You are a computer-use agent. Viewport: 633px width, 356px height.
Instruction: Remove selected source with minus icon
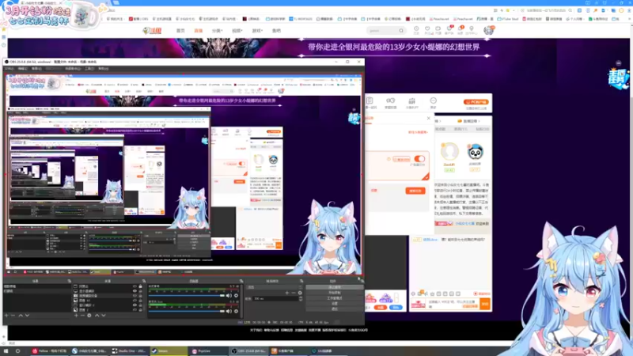click(82, 315)
